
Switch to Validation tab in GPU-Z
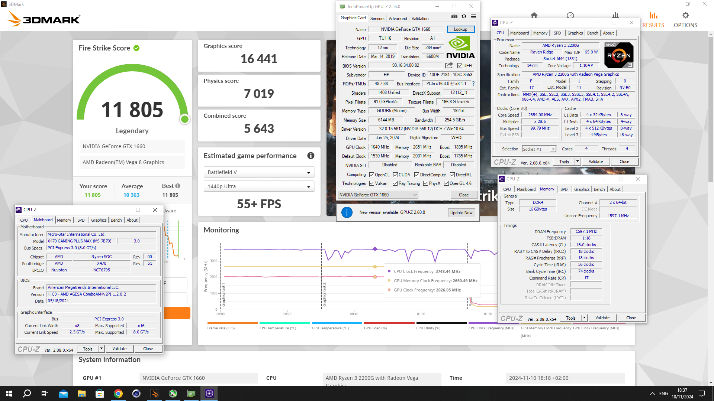[x=420, y=19]
